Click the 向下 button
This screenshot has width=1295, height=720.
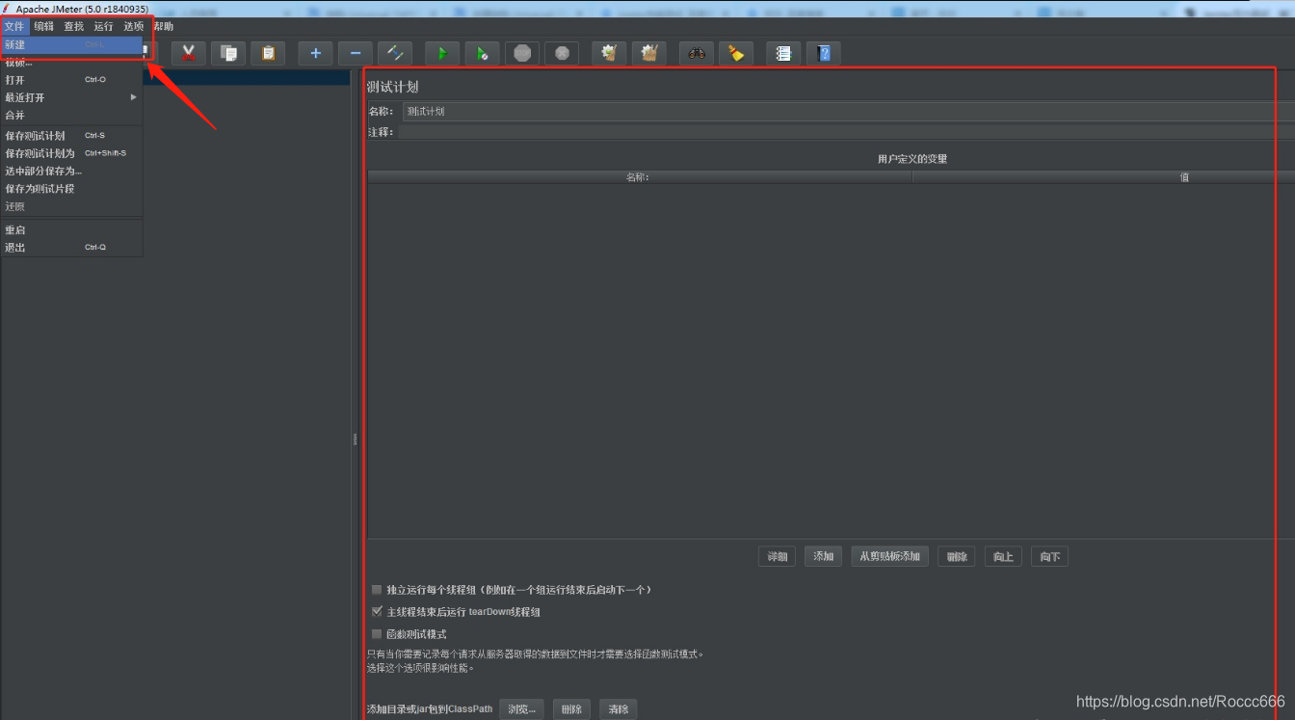1049,556
